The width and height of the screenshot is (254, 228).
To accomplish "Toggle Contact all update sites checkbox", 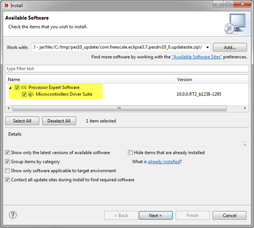I will coord(7,180).
